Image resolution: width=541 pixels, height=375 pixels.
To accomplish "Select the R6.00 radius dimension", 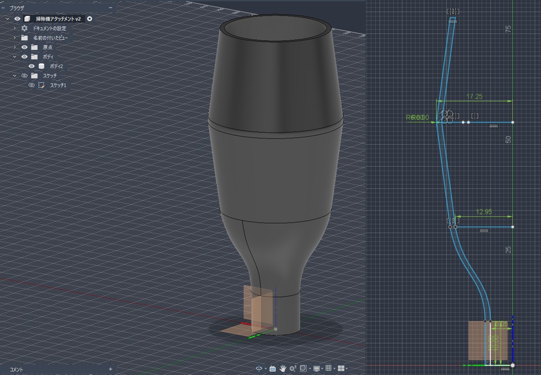I will pyautogui.click(x=418, y=117).
